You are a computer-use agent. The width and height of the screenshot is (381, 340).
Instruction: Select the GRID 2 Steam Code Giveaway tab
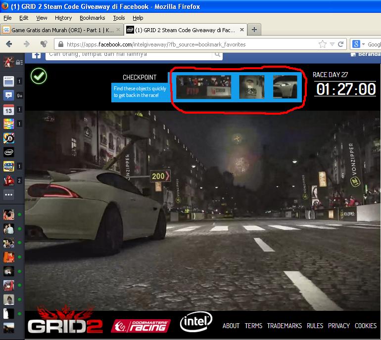coord(186,30)
